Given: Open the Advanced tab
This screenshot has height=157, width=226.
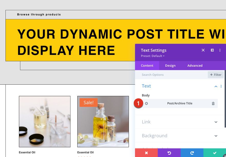Looking at the screenshot, I should (195, 65).
